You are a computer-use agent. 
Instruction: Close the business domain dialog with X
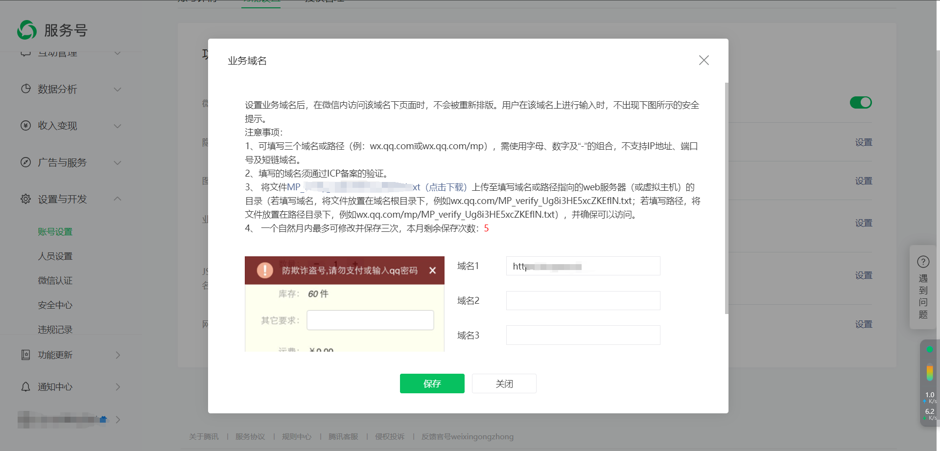[704, 60]
